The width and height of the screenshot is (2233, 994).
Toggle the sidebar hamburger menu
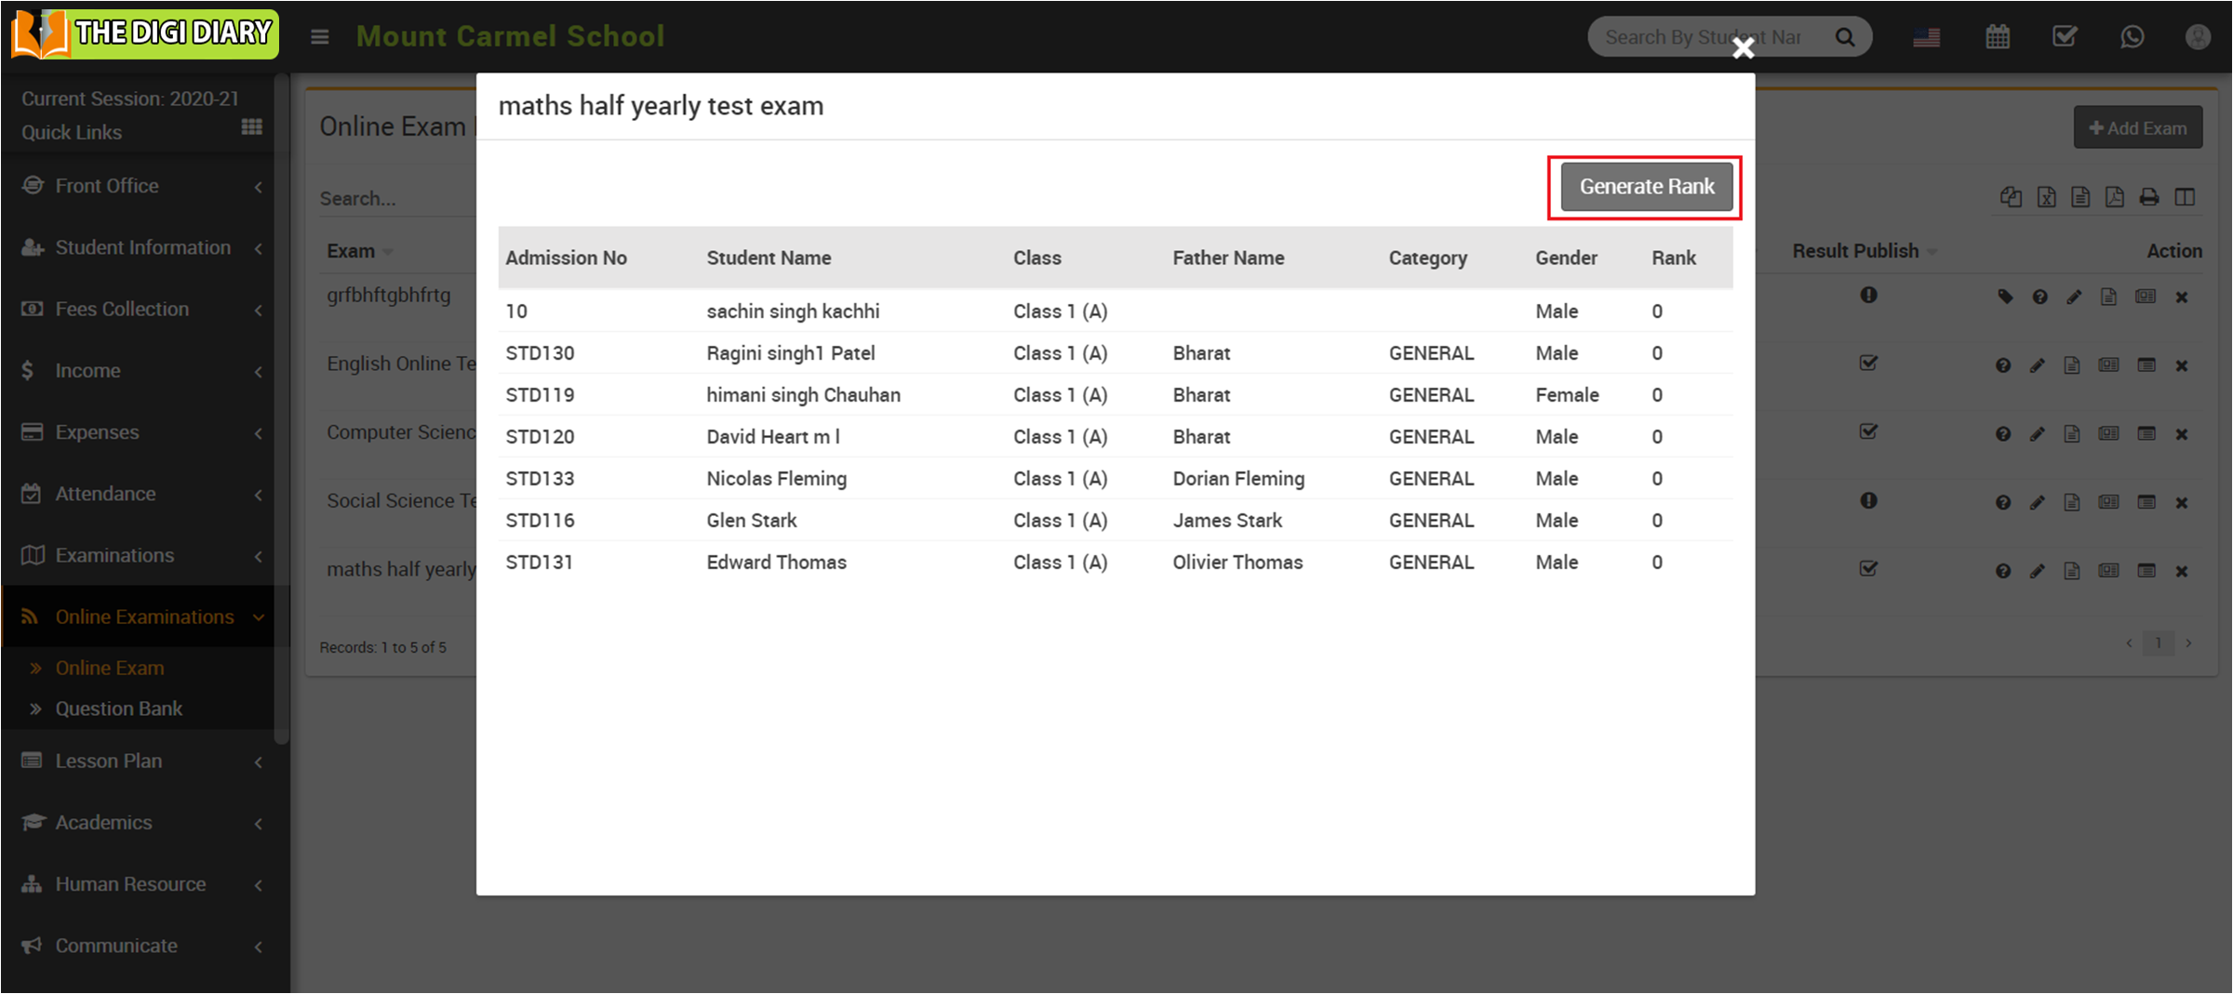click(319, 37)
